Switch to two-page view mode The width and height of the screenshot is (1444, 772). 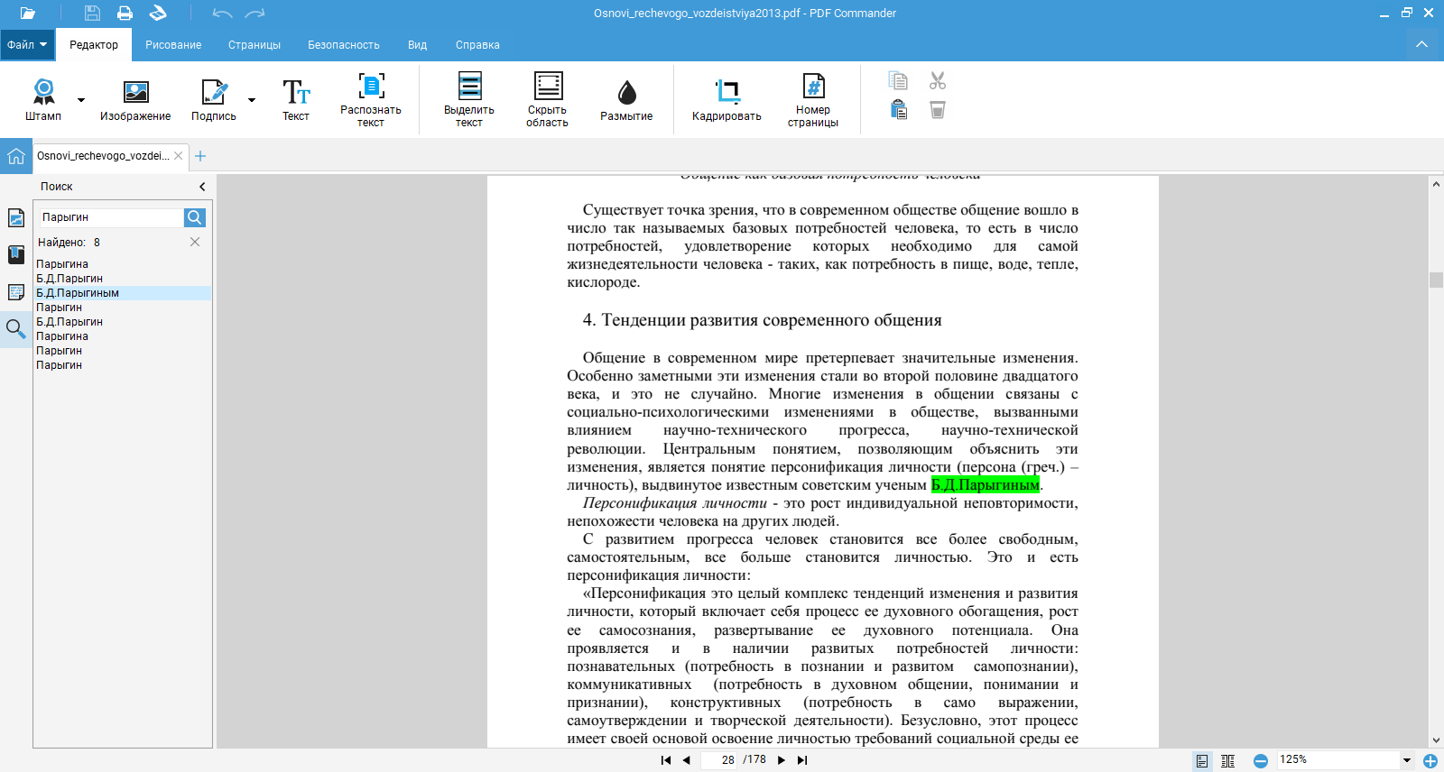click(1228, 760)
